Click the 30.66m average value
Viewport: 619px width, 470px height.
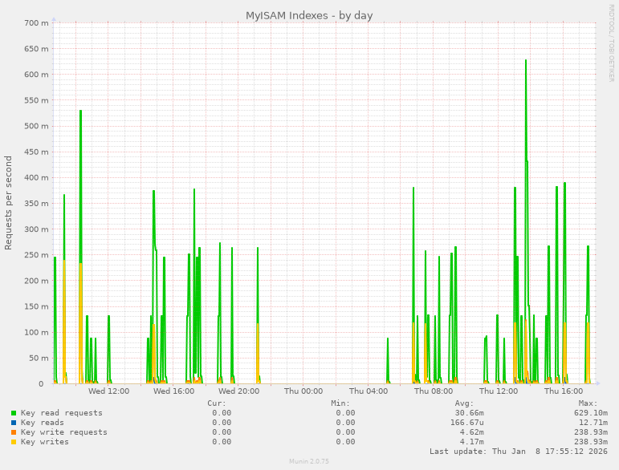[x=470, y=413]
